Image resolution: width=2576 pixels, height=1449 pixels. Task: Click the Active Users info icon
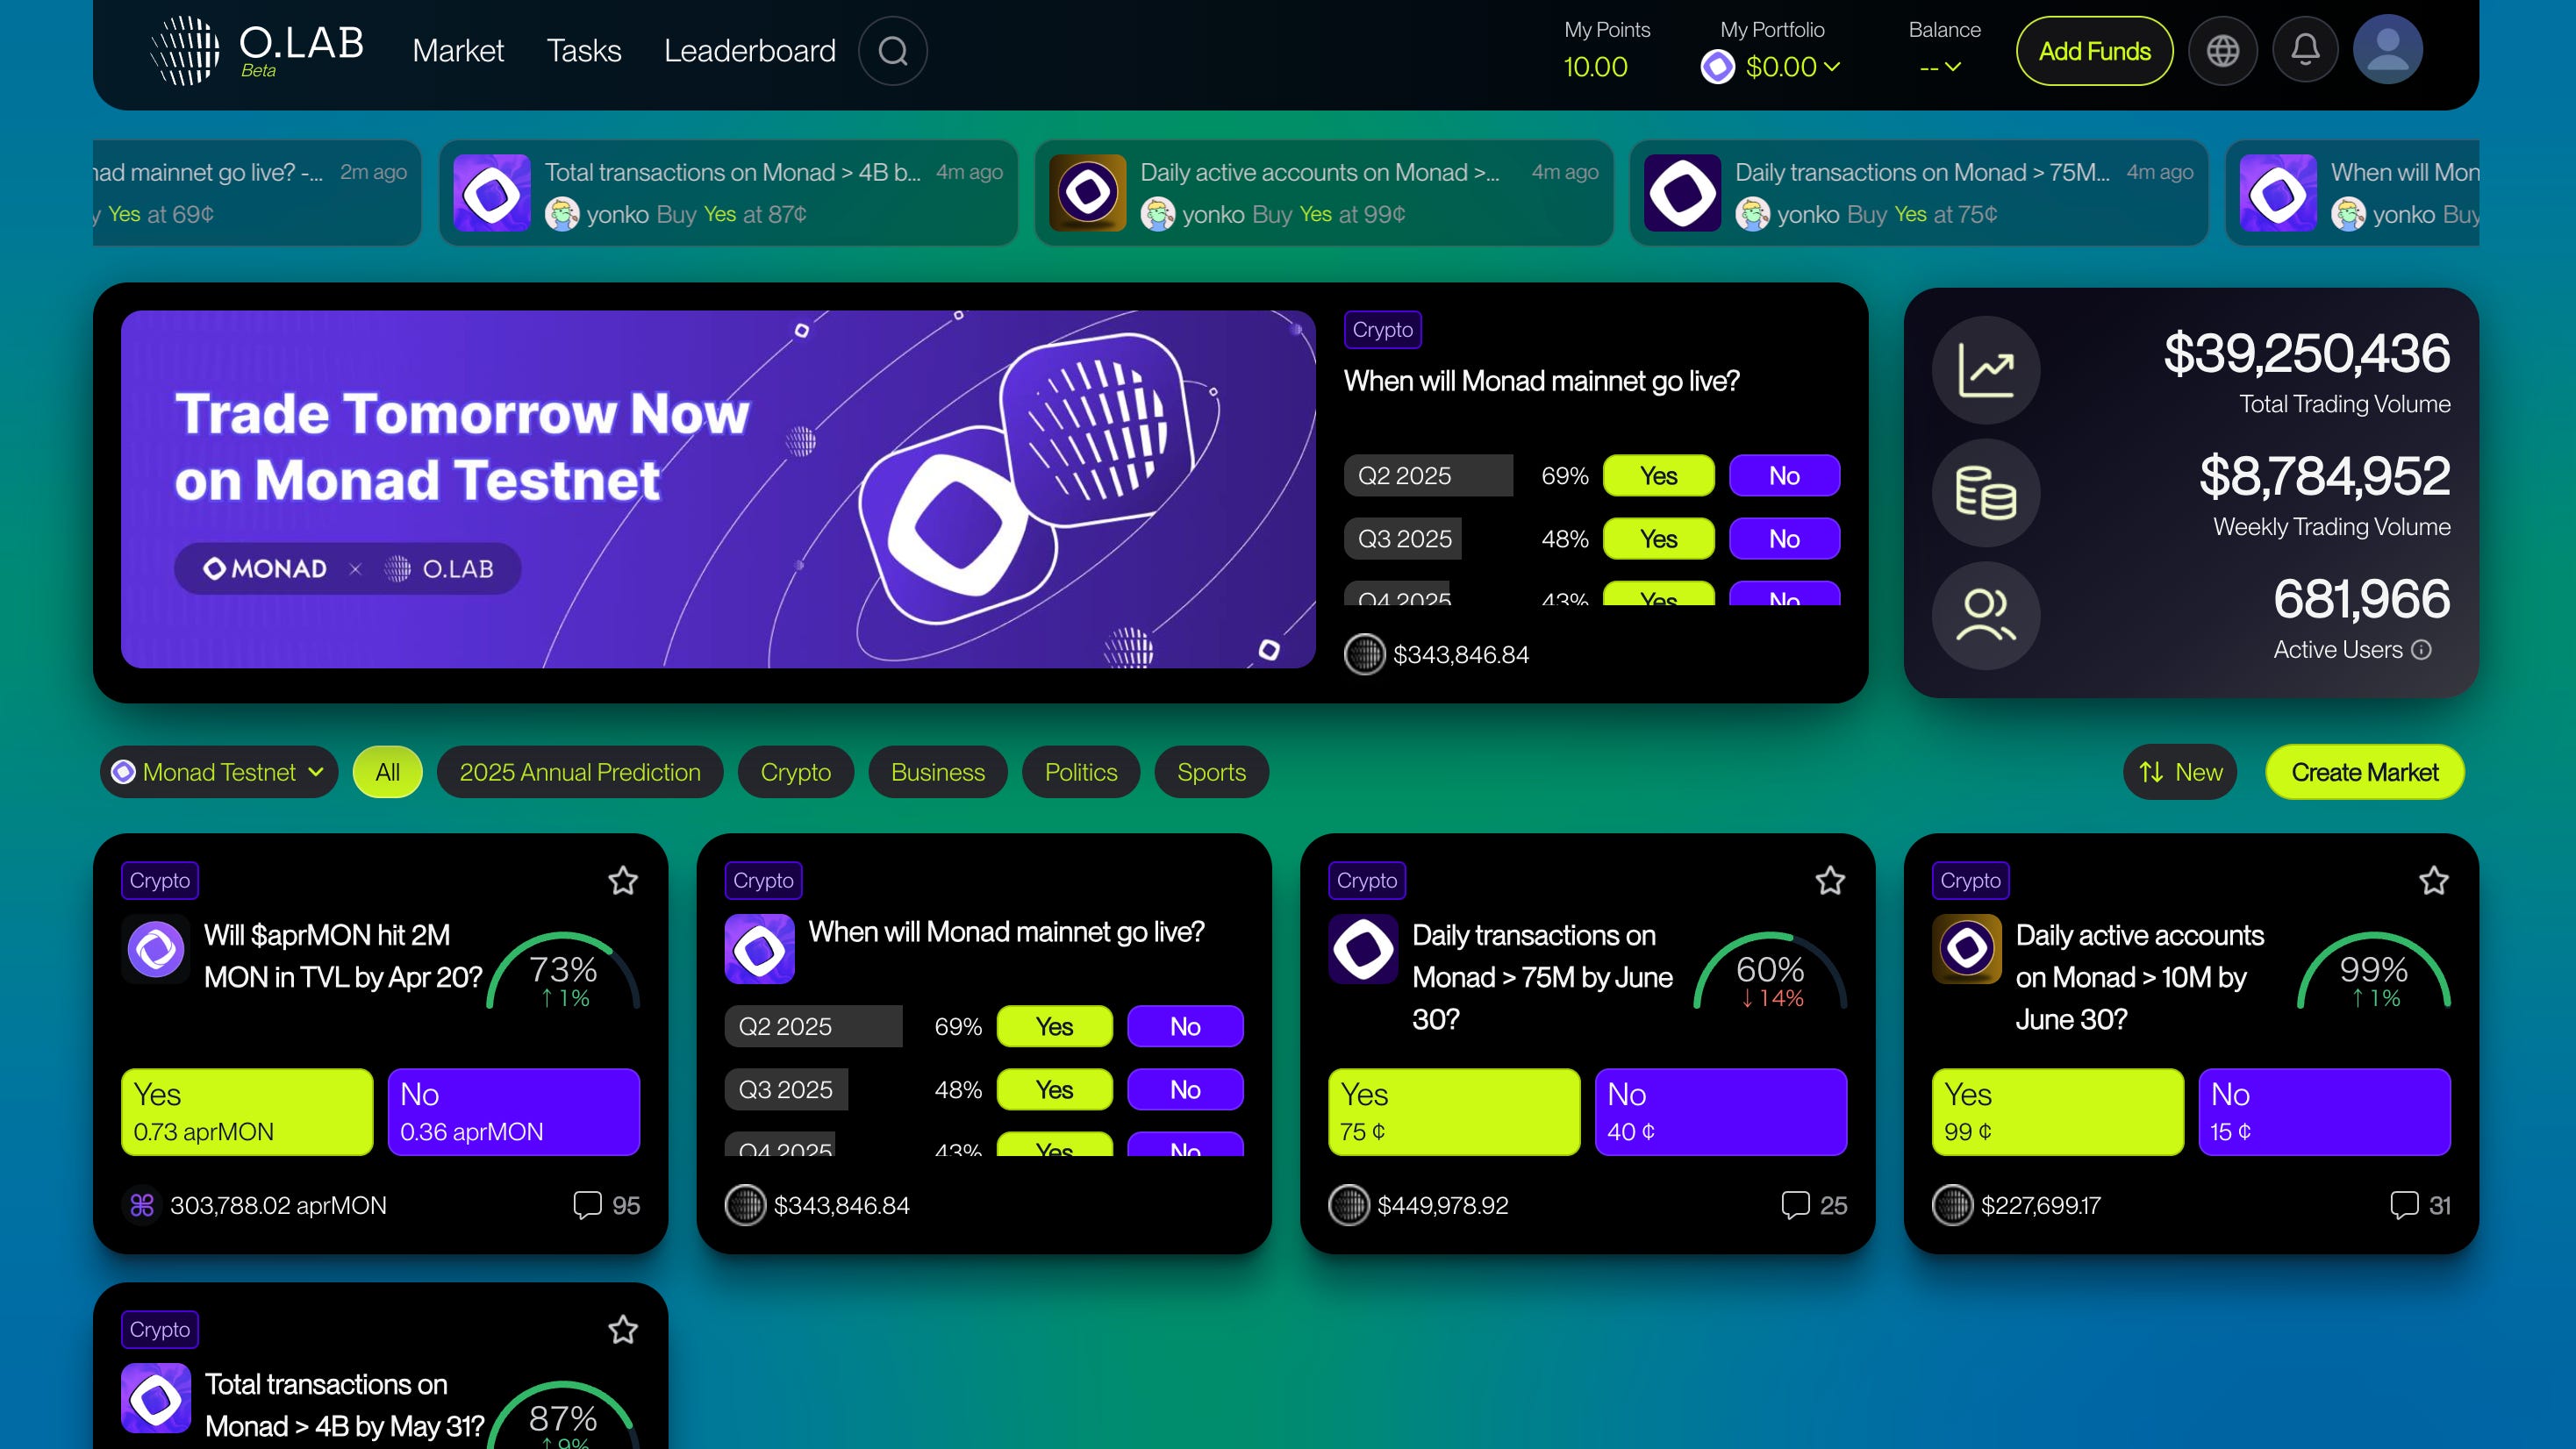(2420, 650)
